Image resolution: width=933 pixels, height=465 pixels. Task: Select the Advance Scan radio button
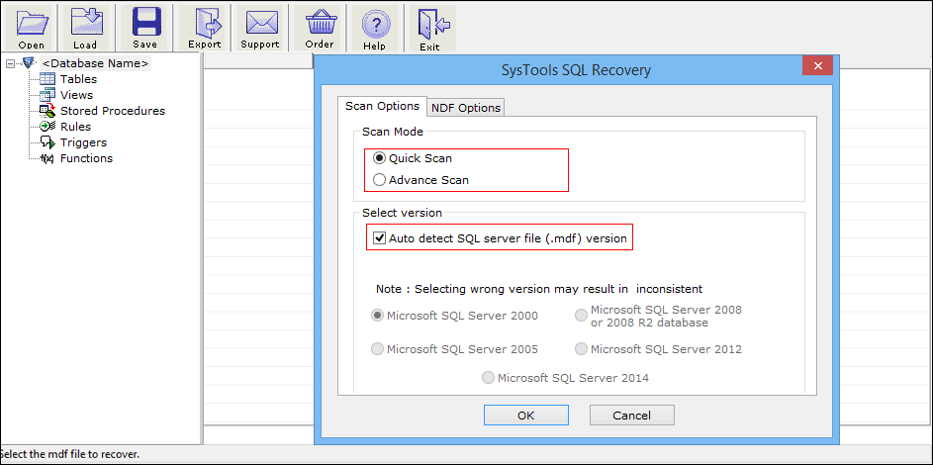(x=379, y=180)
